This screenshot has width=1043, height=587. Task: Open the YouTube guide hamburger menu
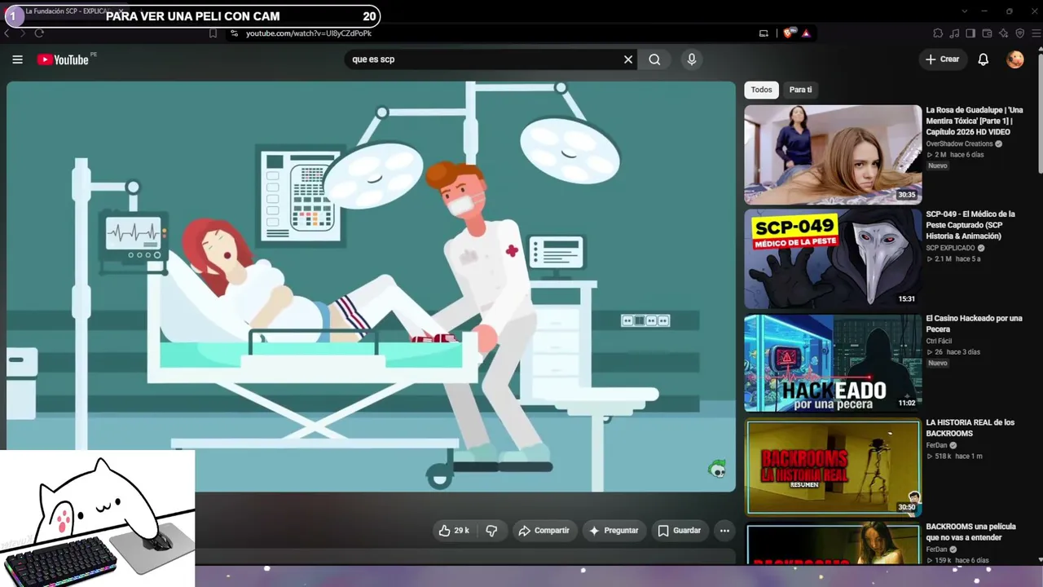[17, 60]
